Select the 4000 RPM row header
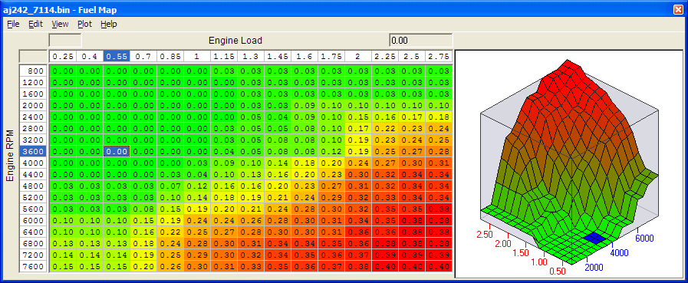Viewport: 688px width, 283px height. [34, 163]
